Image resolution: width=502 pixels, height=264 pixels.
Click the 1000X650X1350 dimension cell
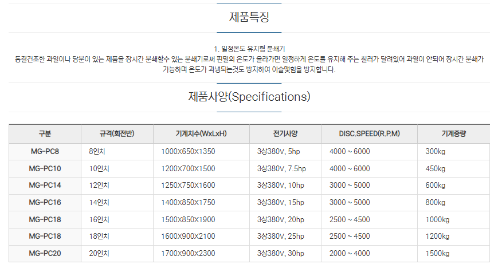tap(201, 152)
